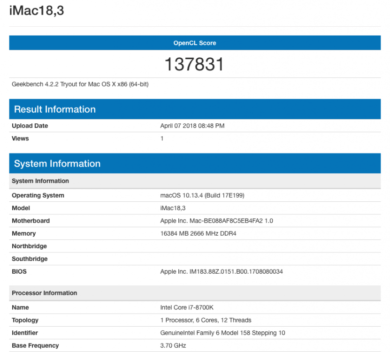Select the 3.70 GHz frequency value
This screenshot has height=352, width=390.
pos(173,345)
